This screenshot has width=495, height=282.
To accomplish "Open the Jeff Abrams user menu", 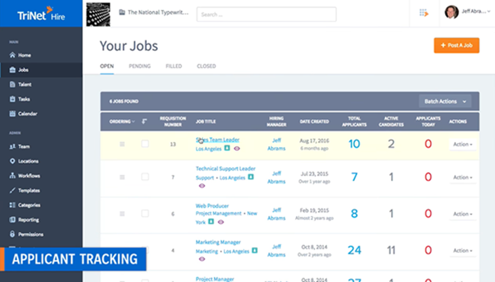I will coord(476,11).
